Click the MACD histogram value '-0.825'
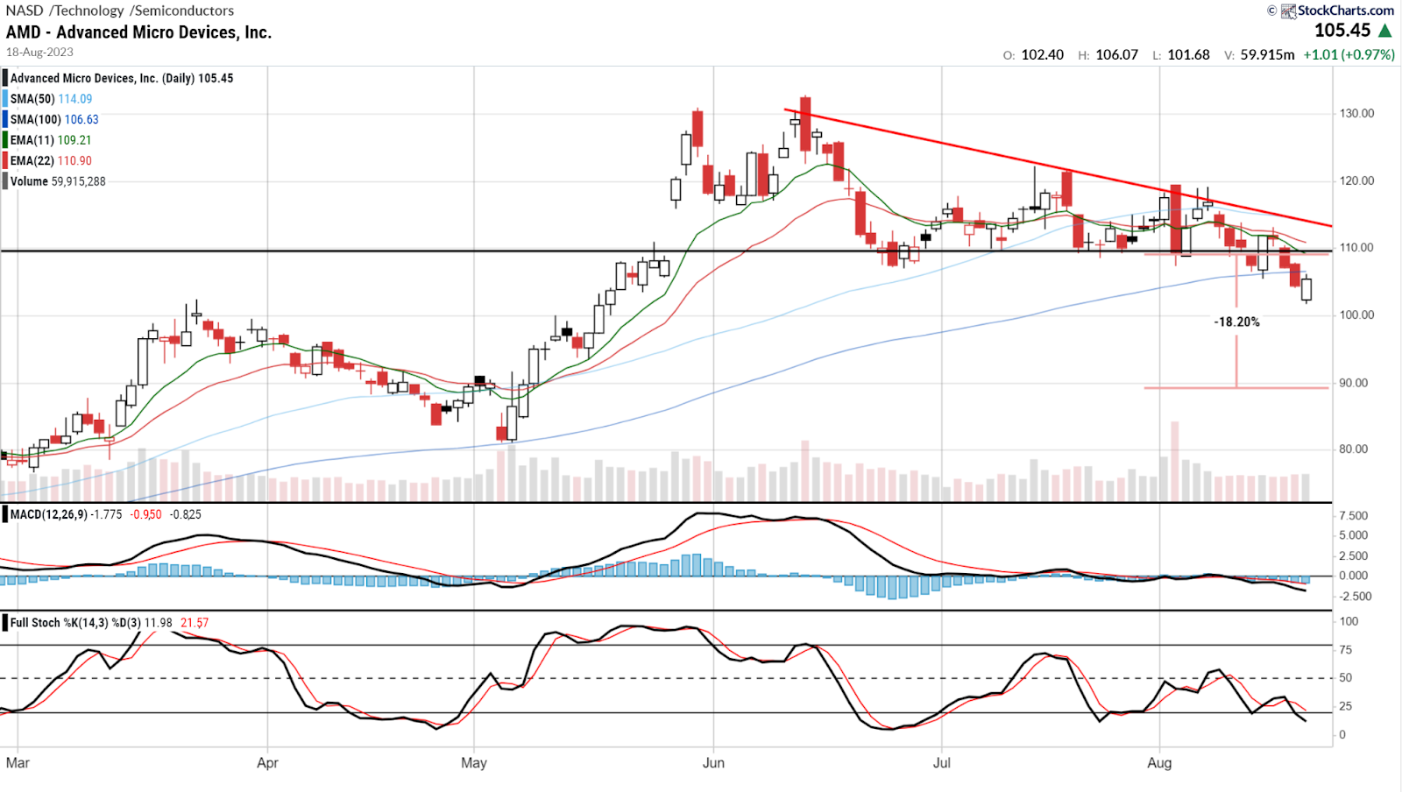Viewport: 1402px width, 792px height. click(185, 514)
